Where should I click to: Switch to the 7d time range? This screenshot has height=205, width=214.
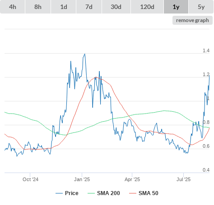tap(89, 7)
